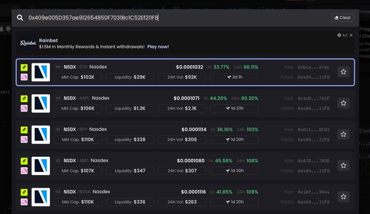Screen dimensions: 370x214
Task: Click pair address 0x611...0Cb1
Action: click(x=313, y=130)
